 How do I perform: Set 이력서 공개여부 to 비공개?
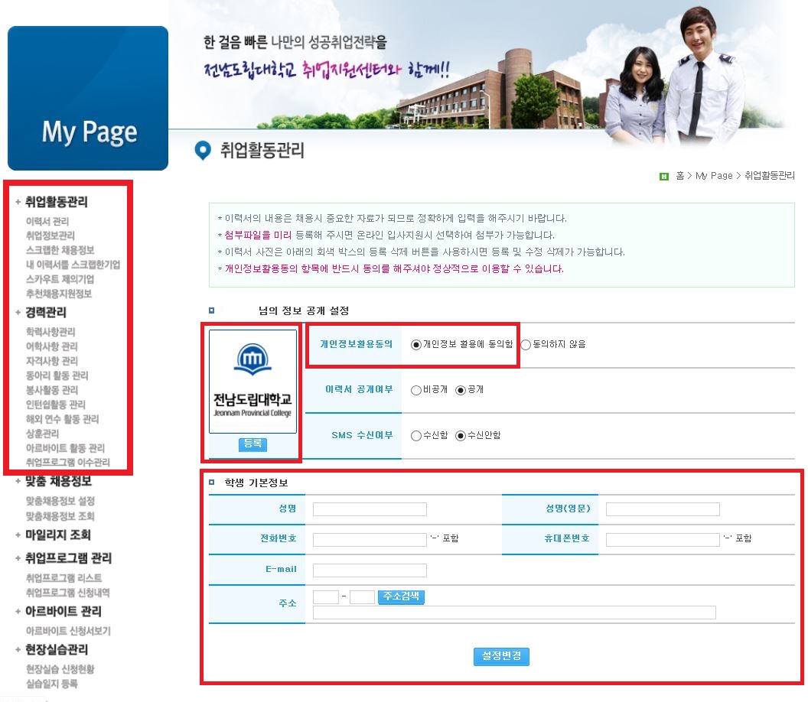(416, 390)
